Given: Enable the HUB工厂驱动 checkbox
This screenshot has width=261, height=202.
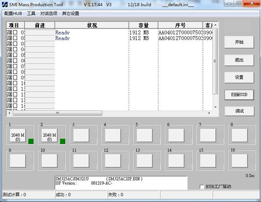Looking at the screenshot, I should tap(201, 187).
